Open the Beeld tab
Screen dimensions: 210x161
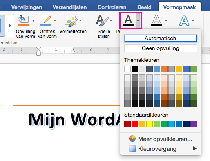pyautogui.click(x=144, y=7)
